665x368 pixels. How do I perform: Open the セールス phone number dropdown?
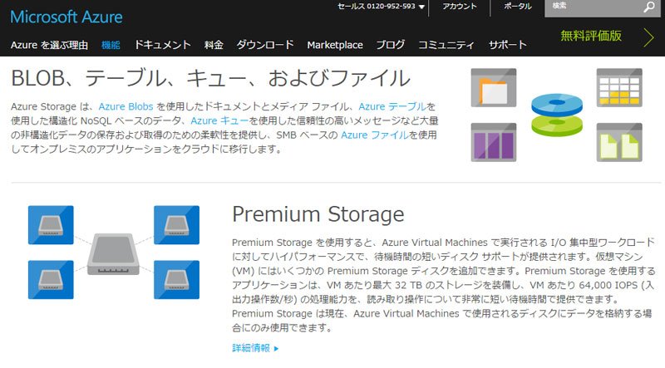(x=381, y=7)
